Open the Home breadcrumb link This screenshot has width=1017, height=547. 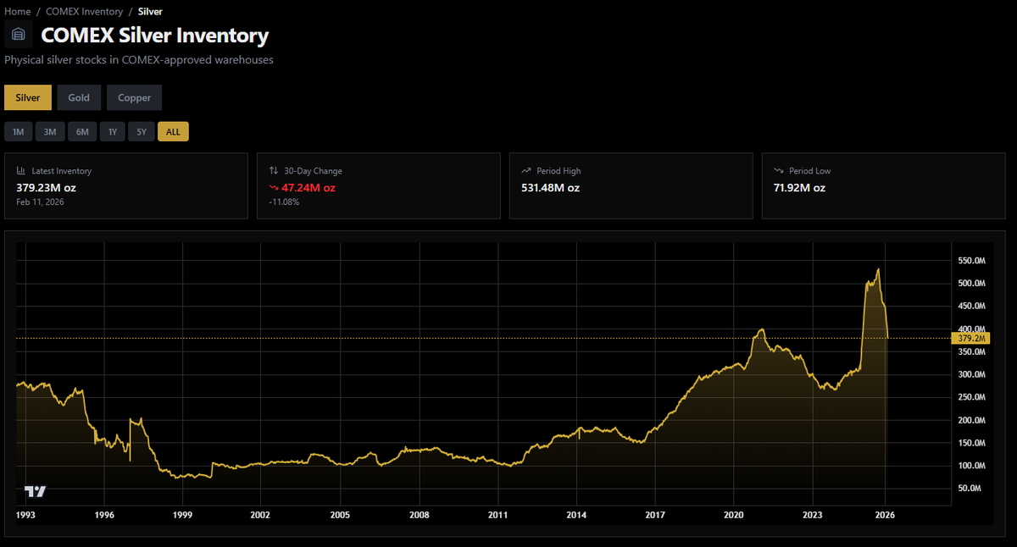(18, 12)
